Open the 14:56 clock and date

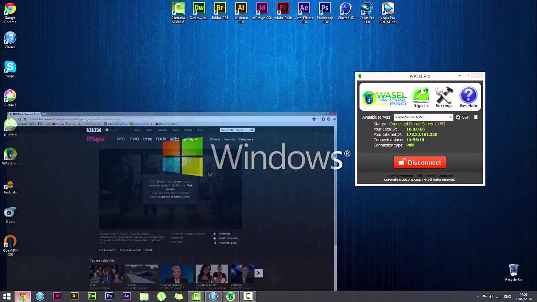click(524, 296)
